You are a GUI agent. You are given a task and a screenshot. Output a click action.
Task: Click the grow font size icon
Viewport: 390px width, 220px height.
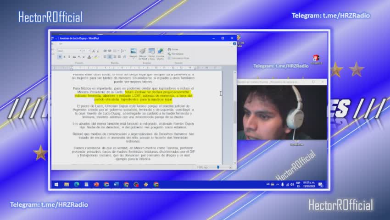tap(94, 51)
